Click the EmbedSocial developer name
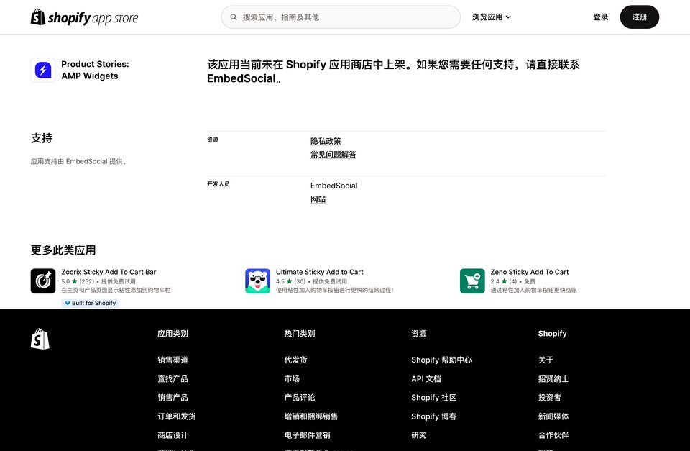 pyautogui.click(x=333, y=186)
